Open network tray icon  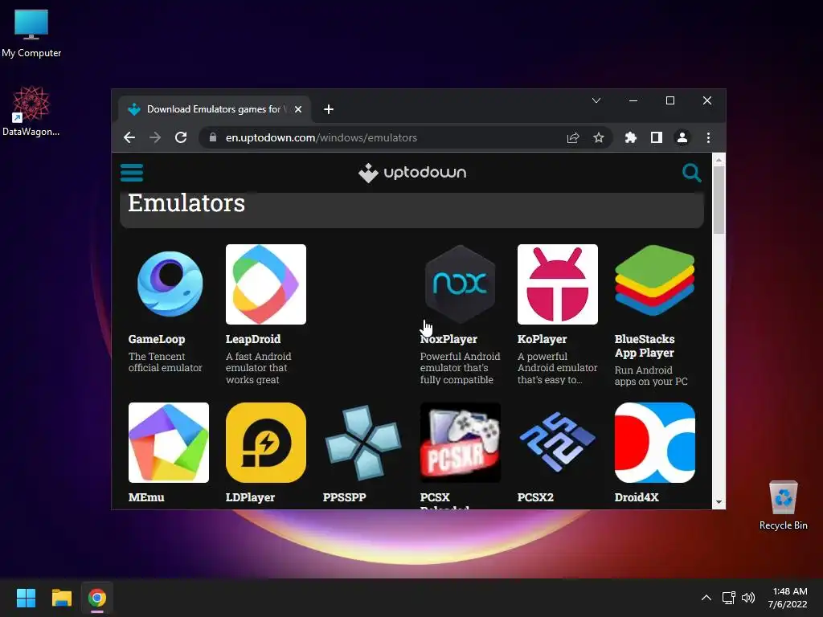728,598
